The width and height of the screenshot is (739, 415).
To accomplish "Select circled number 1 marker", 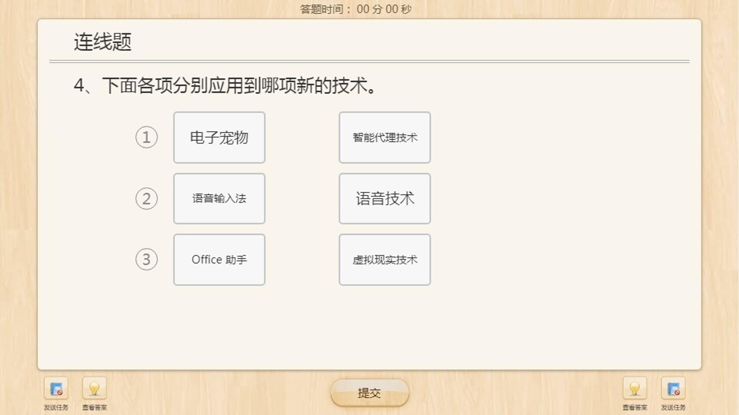I will click(x=147, y=137).
